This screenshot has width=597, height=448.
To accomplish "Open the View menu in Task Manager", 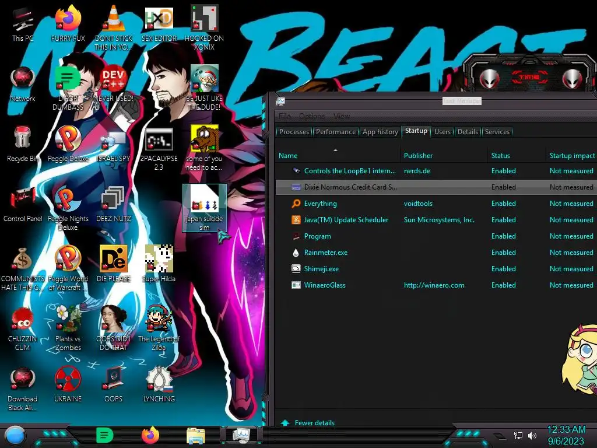I will [341, 116].
